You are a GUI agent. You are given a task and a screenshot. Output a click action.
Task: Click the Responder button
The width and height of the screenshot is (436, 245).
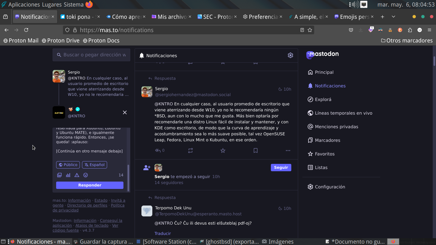[x=90, y=185]
